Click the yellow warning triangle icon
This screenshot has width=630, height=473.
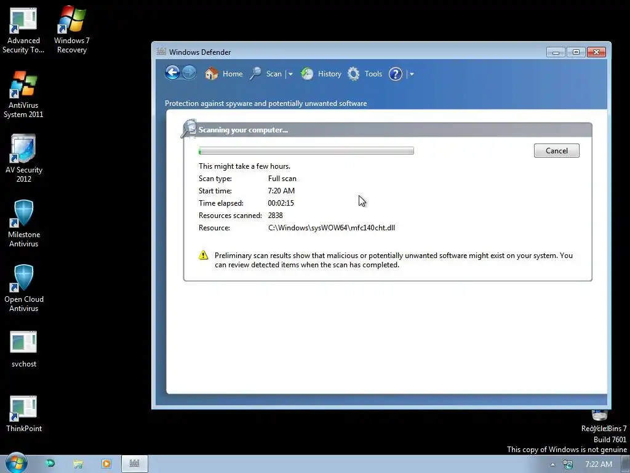coord(203,255)
